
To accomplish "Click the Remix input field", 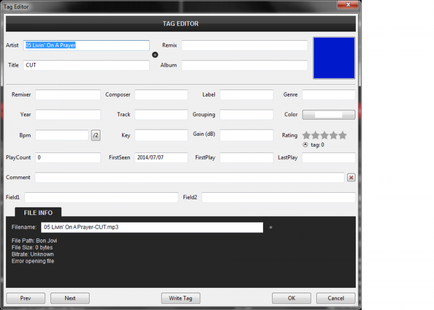I will click(245, 45).
